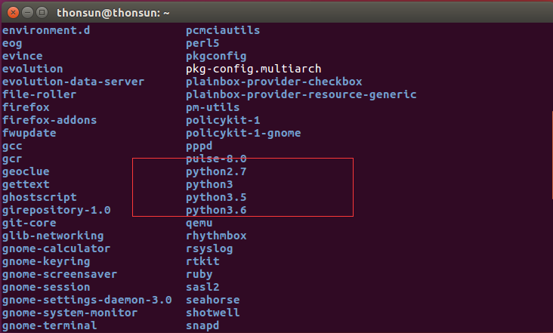Select the girepository-1.0 entry
The image size is (553, 333).
56,210
